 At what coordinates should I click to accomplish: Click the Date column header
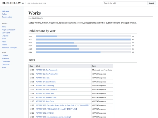click(32, 66)
